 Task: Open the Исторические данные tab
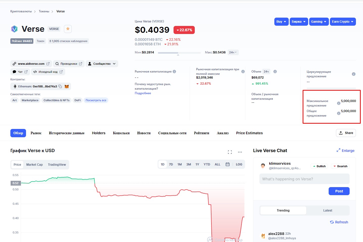coord(67,133)
